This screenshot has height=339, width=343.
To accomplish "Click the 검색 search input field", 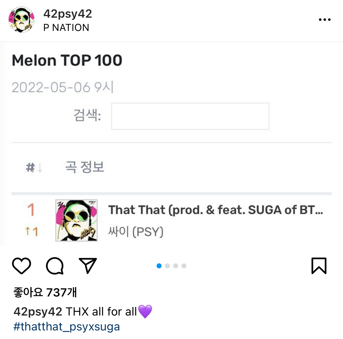I will click(190, 116).
